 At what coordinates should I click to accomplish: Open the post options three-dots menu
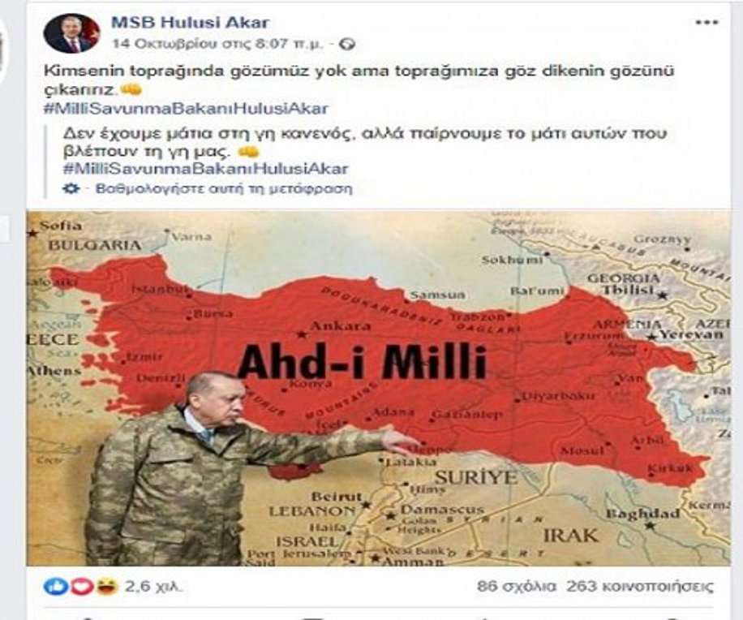[x=707, y=22]
